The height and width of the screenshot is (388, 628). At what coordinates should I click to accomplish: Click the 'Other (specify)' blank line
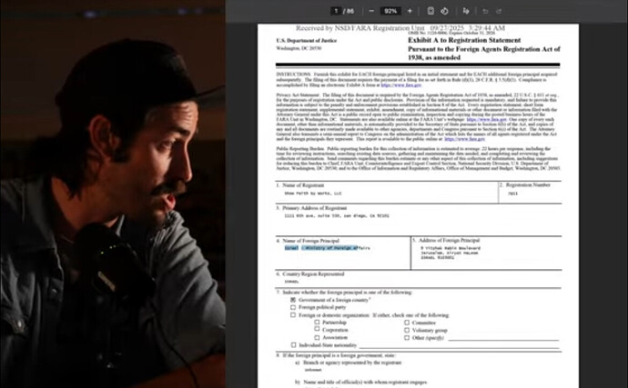(x=503, y=338)
